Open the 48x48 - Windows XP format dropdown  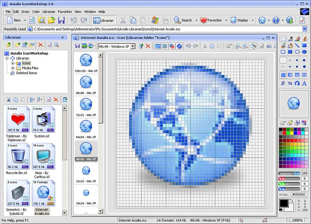(133, 47)
